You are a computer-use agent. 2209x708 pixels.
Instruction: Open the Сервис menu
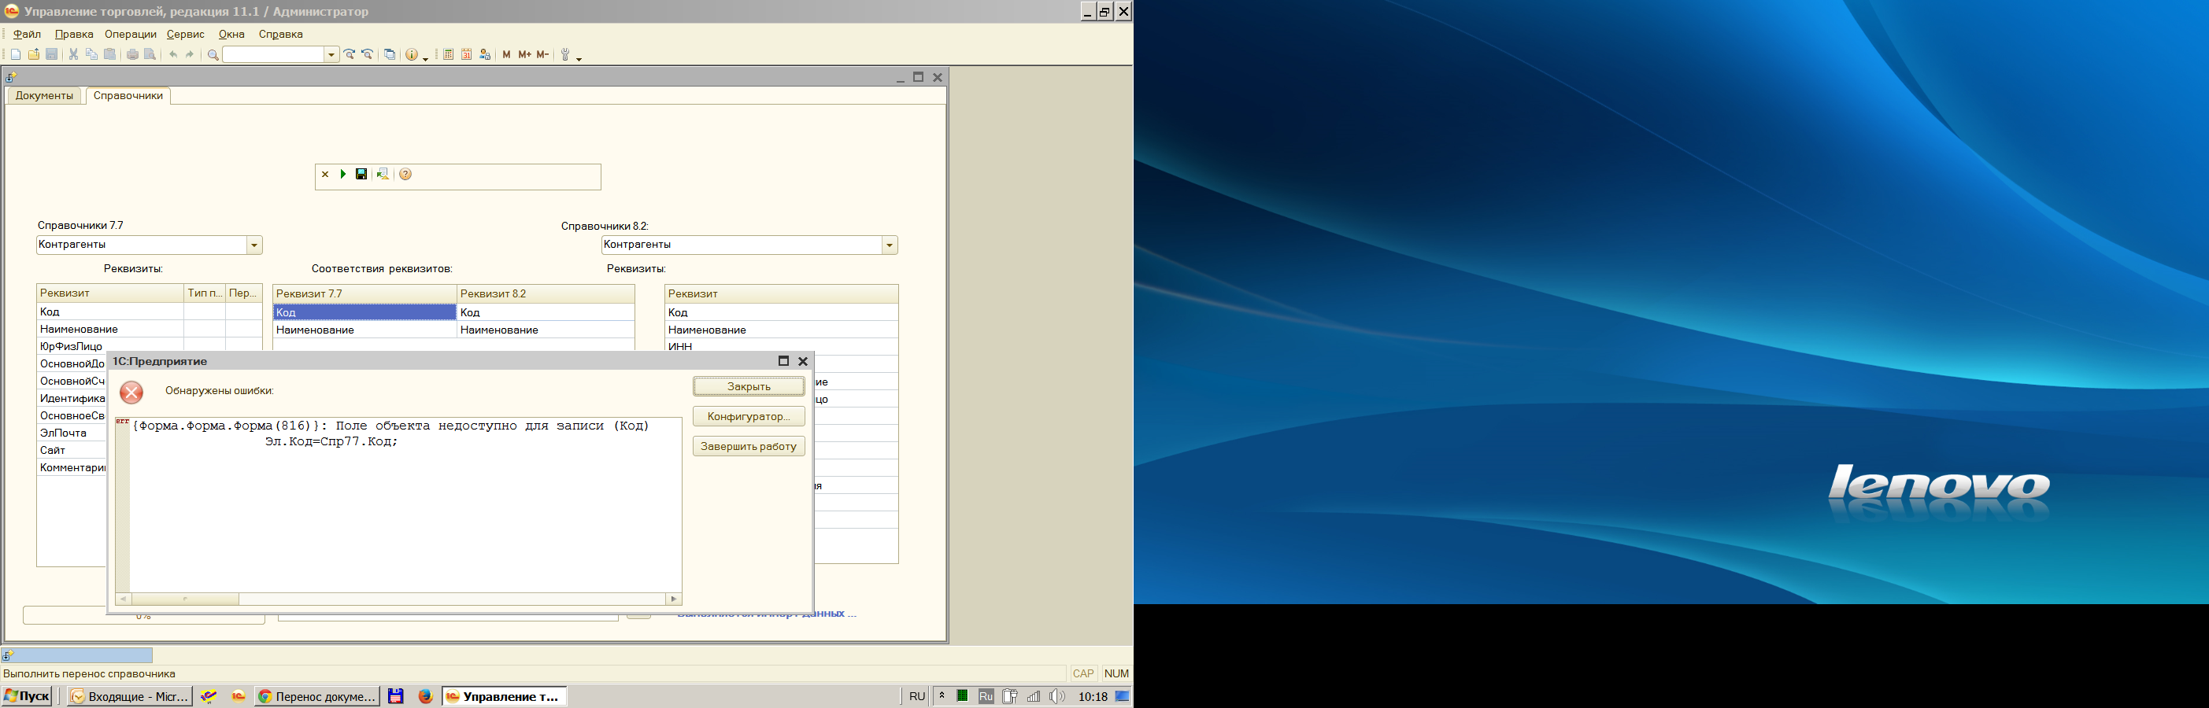[x=185, y=35]
